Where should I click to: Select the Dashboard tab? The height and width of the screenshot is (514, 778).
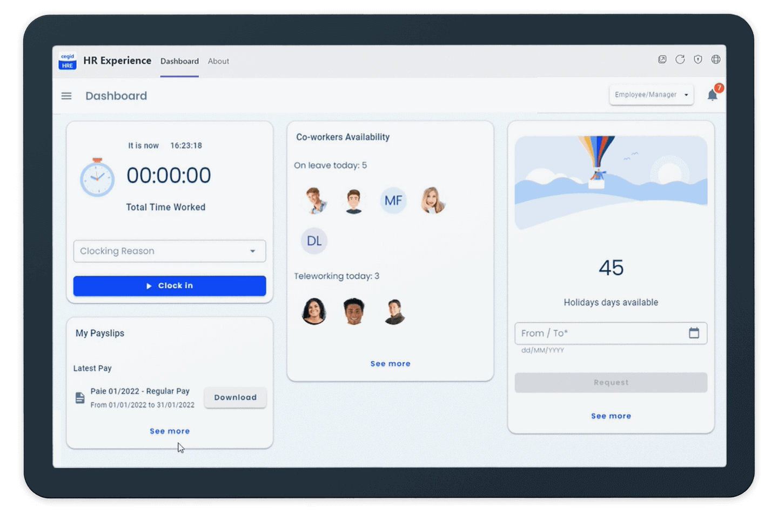tap(179, 61)
